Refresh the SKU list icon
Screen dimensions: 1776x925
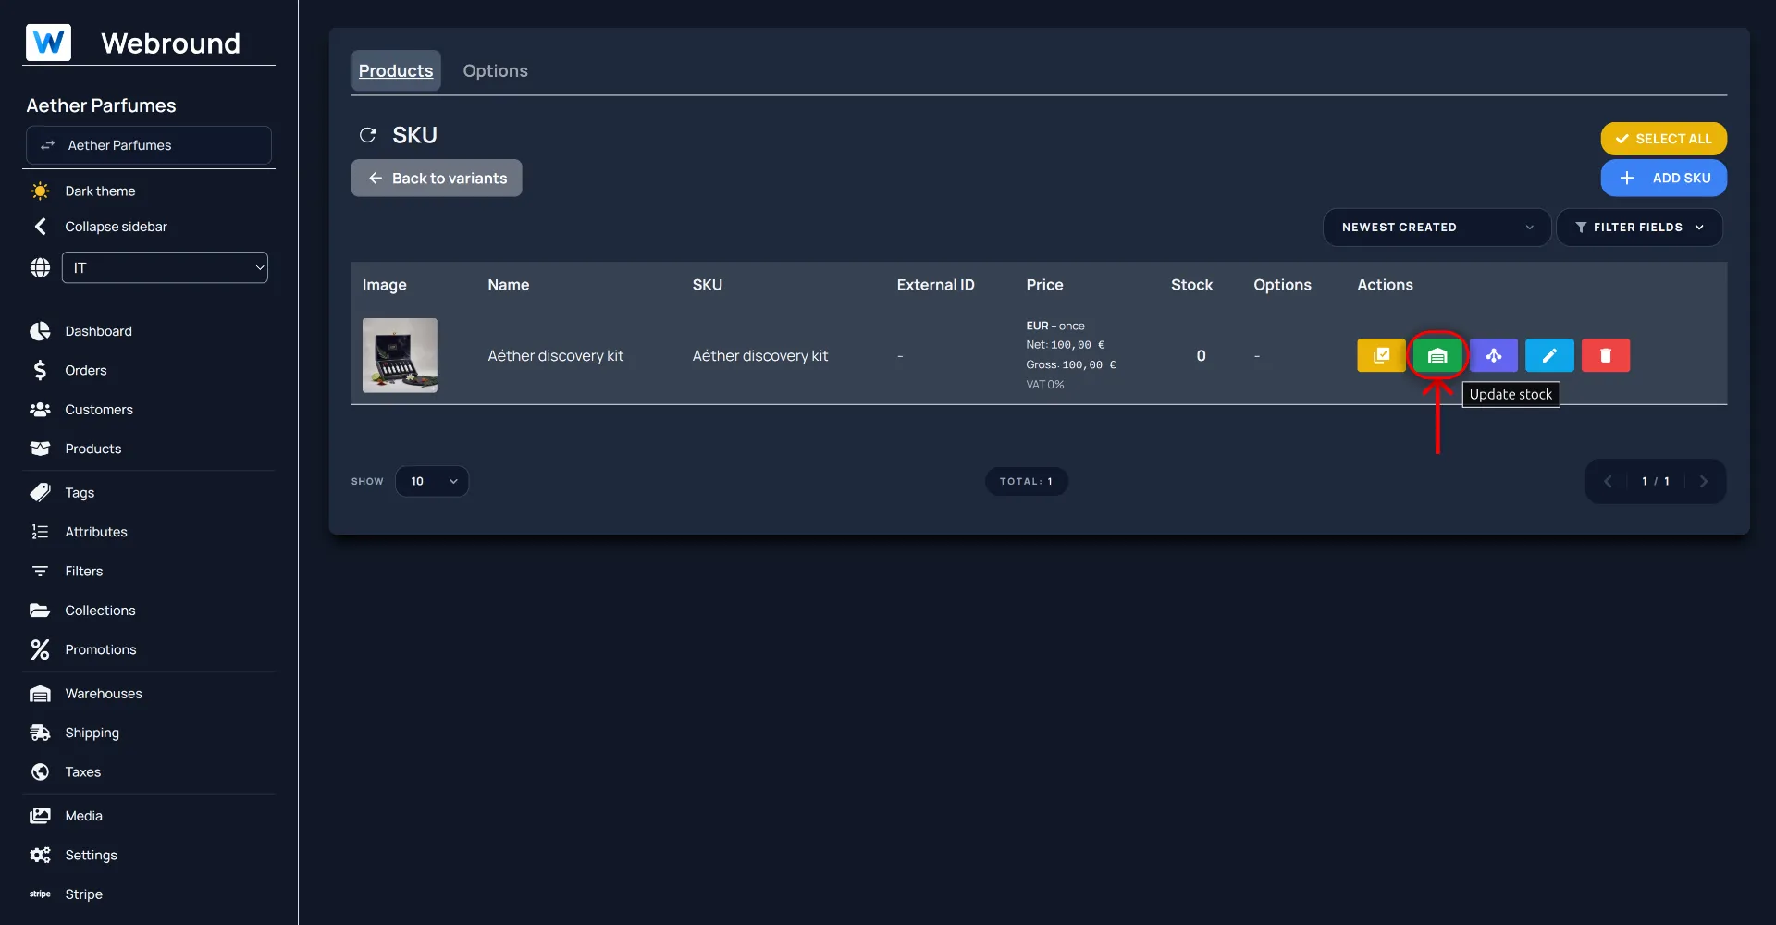tap(367, 135)
